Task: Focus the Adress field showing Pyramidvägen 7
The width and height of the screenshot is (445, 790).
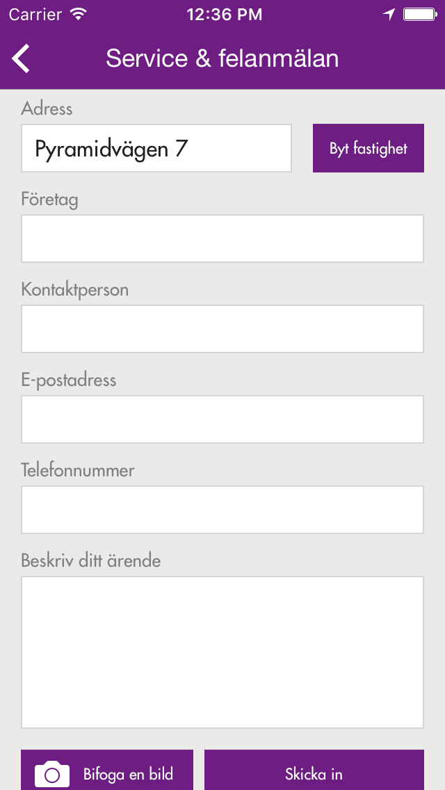Action: click(156, 148)
